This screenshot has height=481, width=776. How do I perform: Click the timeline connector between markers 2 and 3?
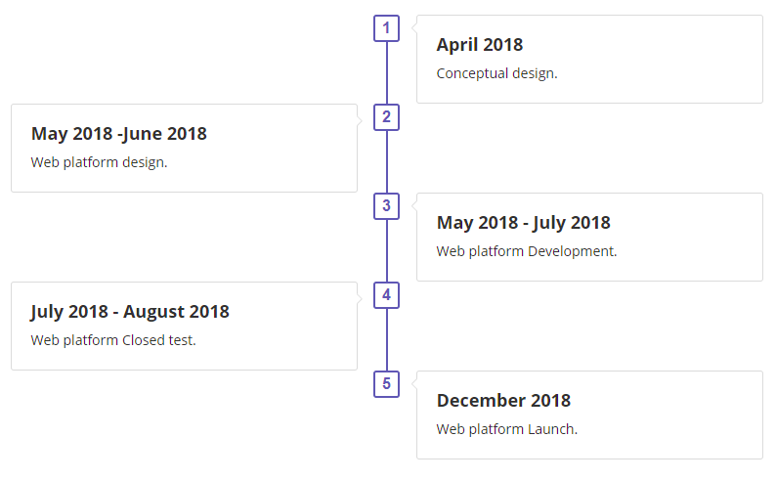click(x=386, y=162)
